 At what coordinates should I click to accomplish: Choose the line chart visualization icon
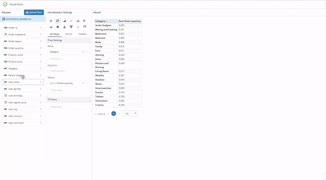pos(71,21)
